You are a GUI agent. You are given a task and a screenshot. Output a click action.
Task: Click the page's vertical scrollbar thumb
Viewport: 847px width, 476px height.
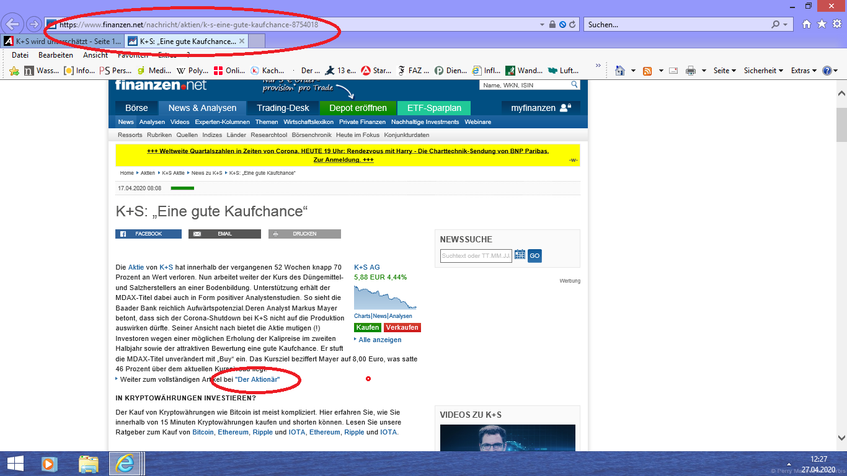[x=841, y=125]
